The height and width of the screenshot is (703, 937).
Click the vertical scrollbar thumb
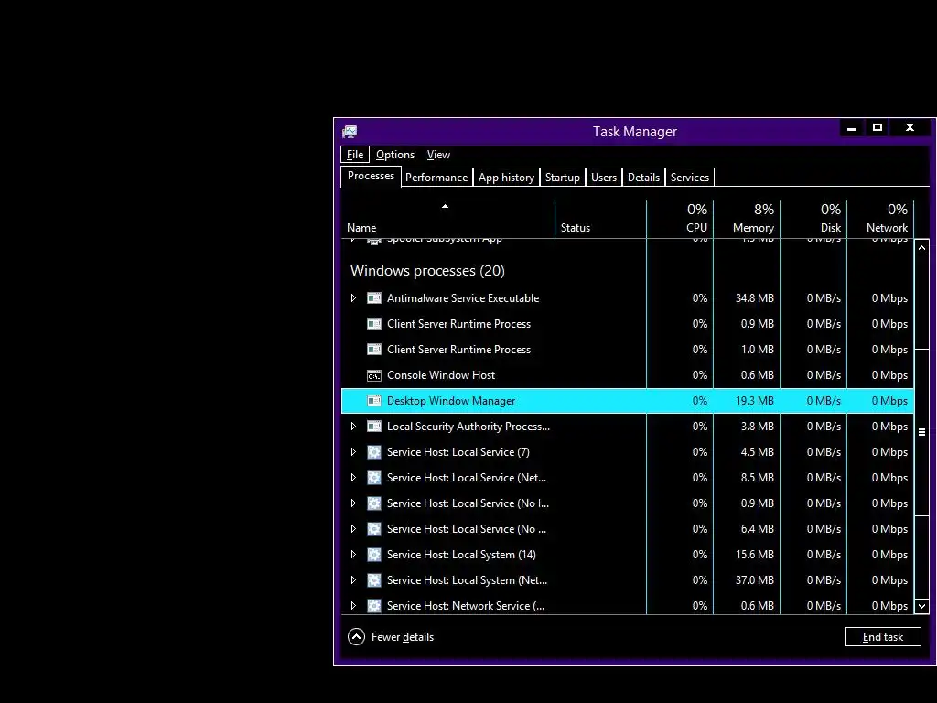(921, 432)
